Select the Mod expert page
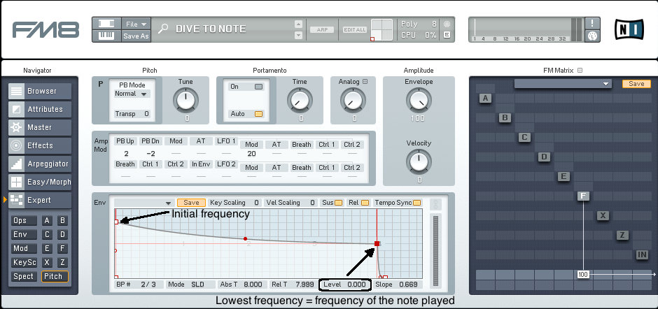Viewport: 658px width, 309px height. click(24, 249)
